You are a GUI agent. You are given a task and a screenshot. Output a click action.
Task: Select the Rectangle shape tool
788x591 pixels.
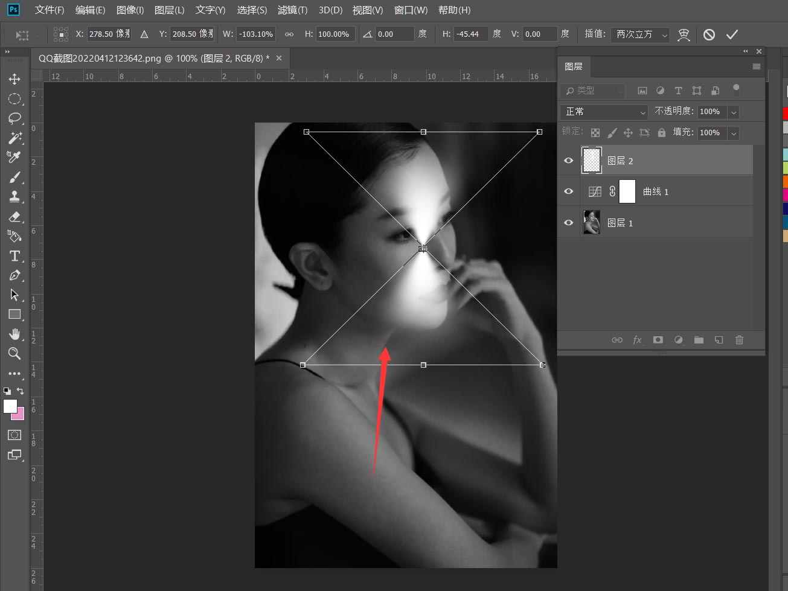14,314
